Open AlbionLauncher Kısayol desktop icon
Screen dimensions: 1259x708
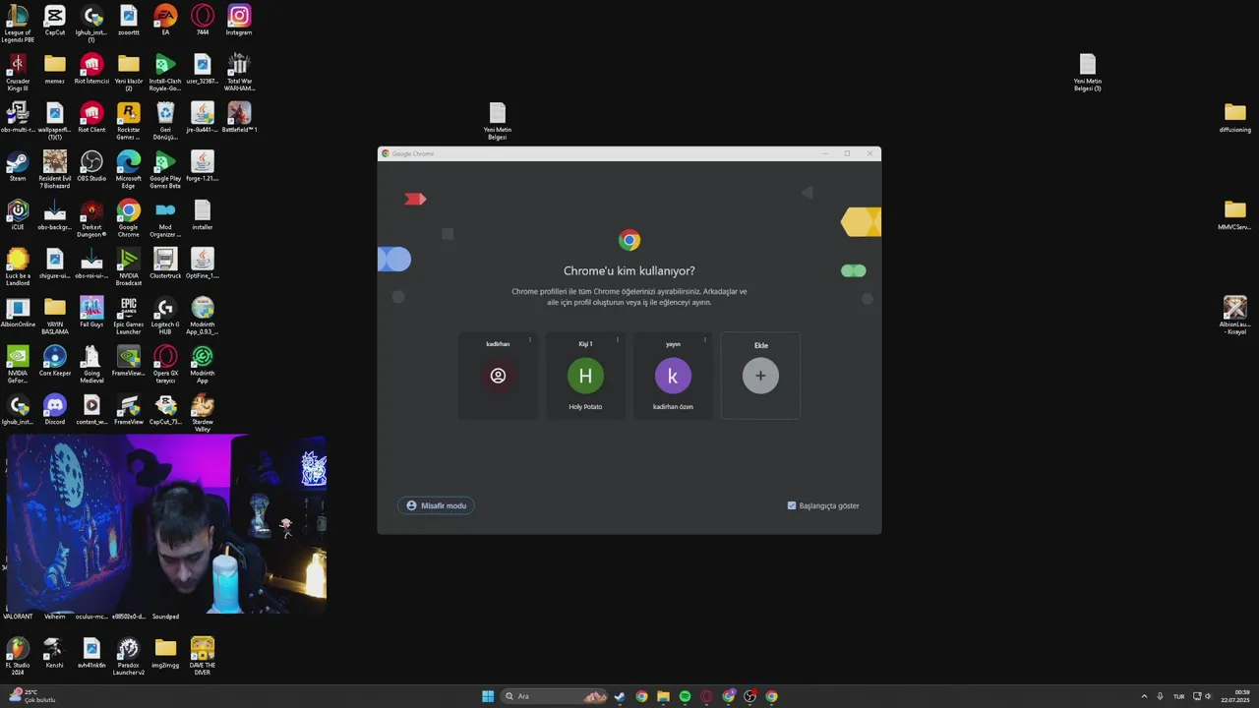[x=1235, y=316]
